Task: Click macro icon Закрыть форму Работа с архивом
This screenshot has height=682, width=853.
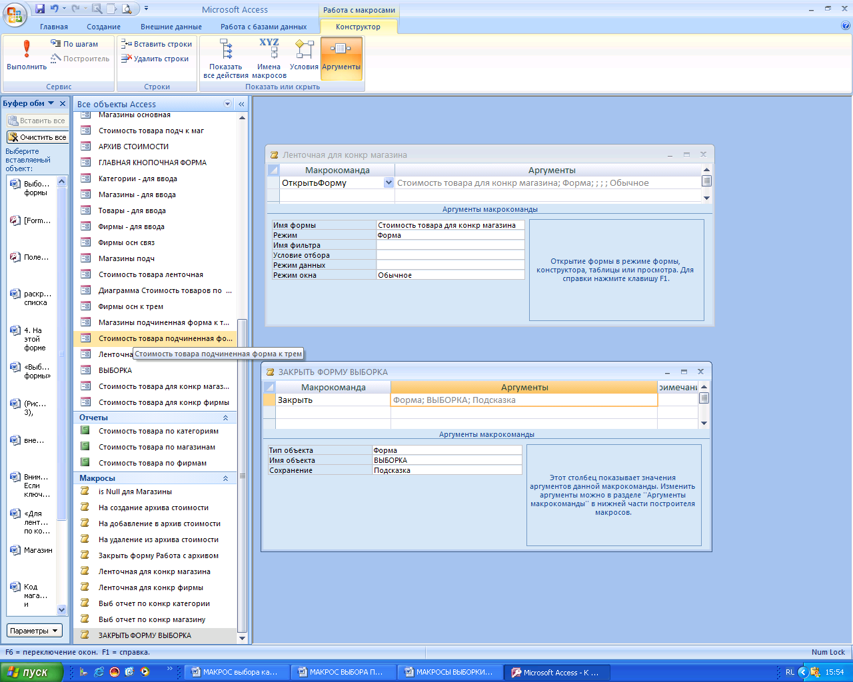Action: [x=85, y=555]
